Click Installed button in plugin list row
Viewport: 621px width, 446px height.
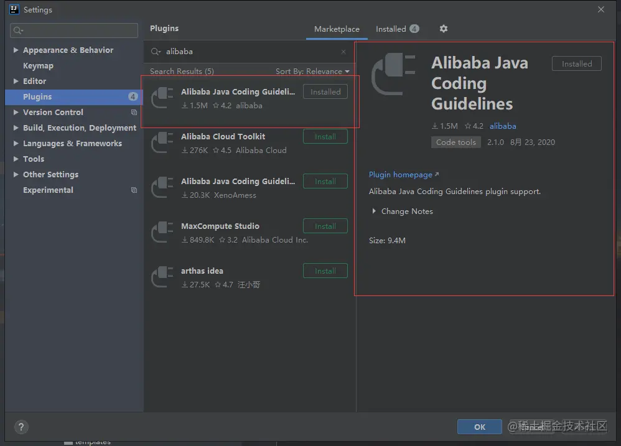325,92
